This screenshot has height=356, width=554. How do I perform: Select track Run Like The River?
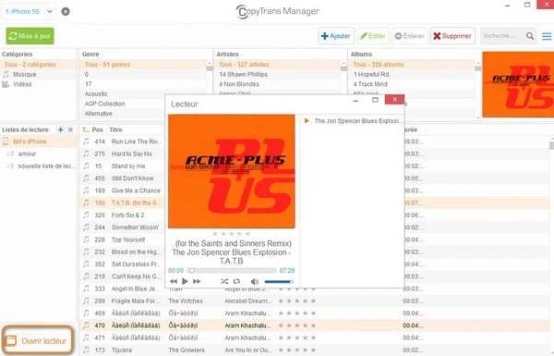tap(136, 141)
